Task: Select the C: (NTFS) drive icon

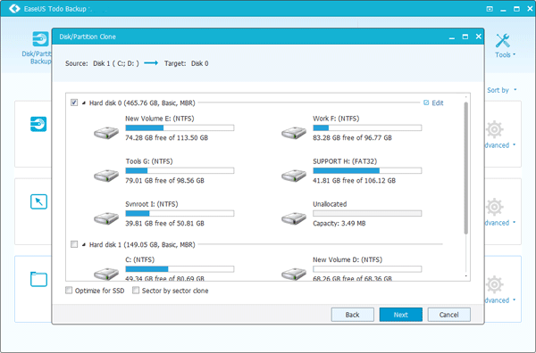Action: point(106,274)
